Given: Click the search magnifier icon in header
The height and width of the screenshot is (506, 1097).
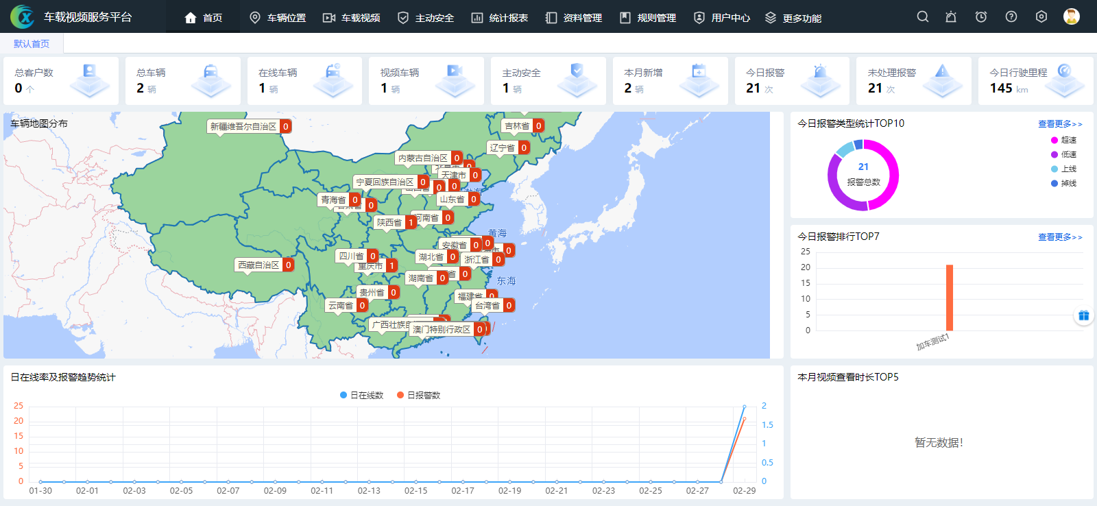Looking at the screenshot, I should 923,16.
